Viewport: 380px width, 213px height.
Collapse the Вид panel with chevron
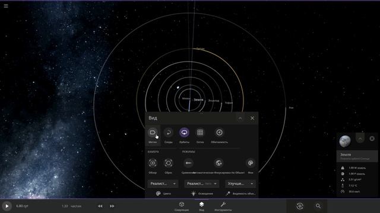240,118
